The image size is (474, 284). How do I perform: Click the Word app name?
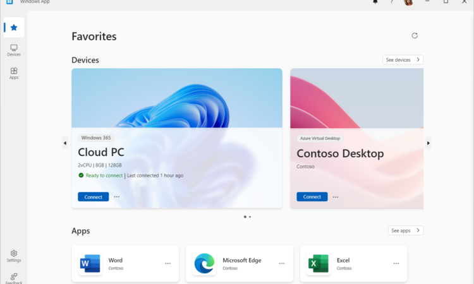(116, 260)
